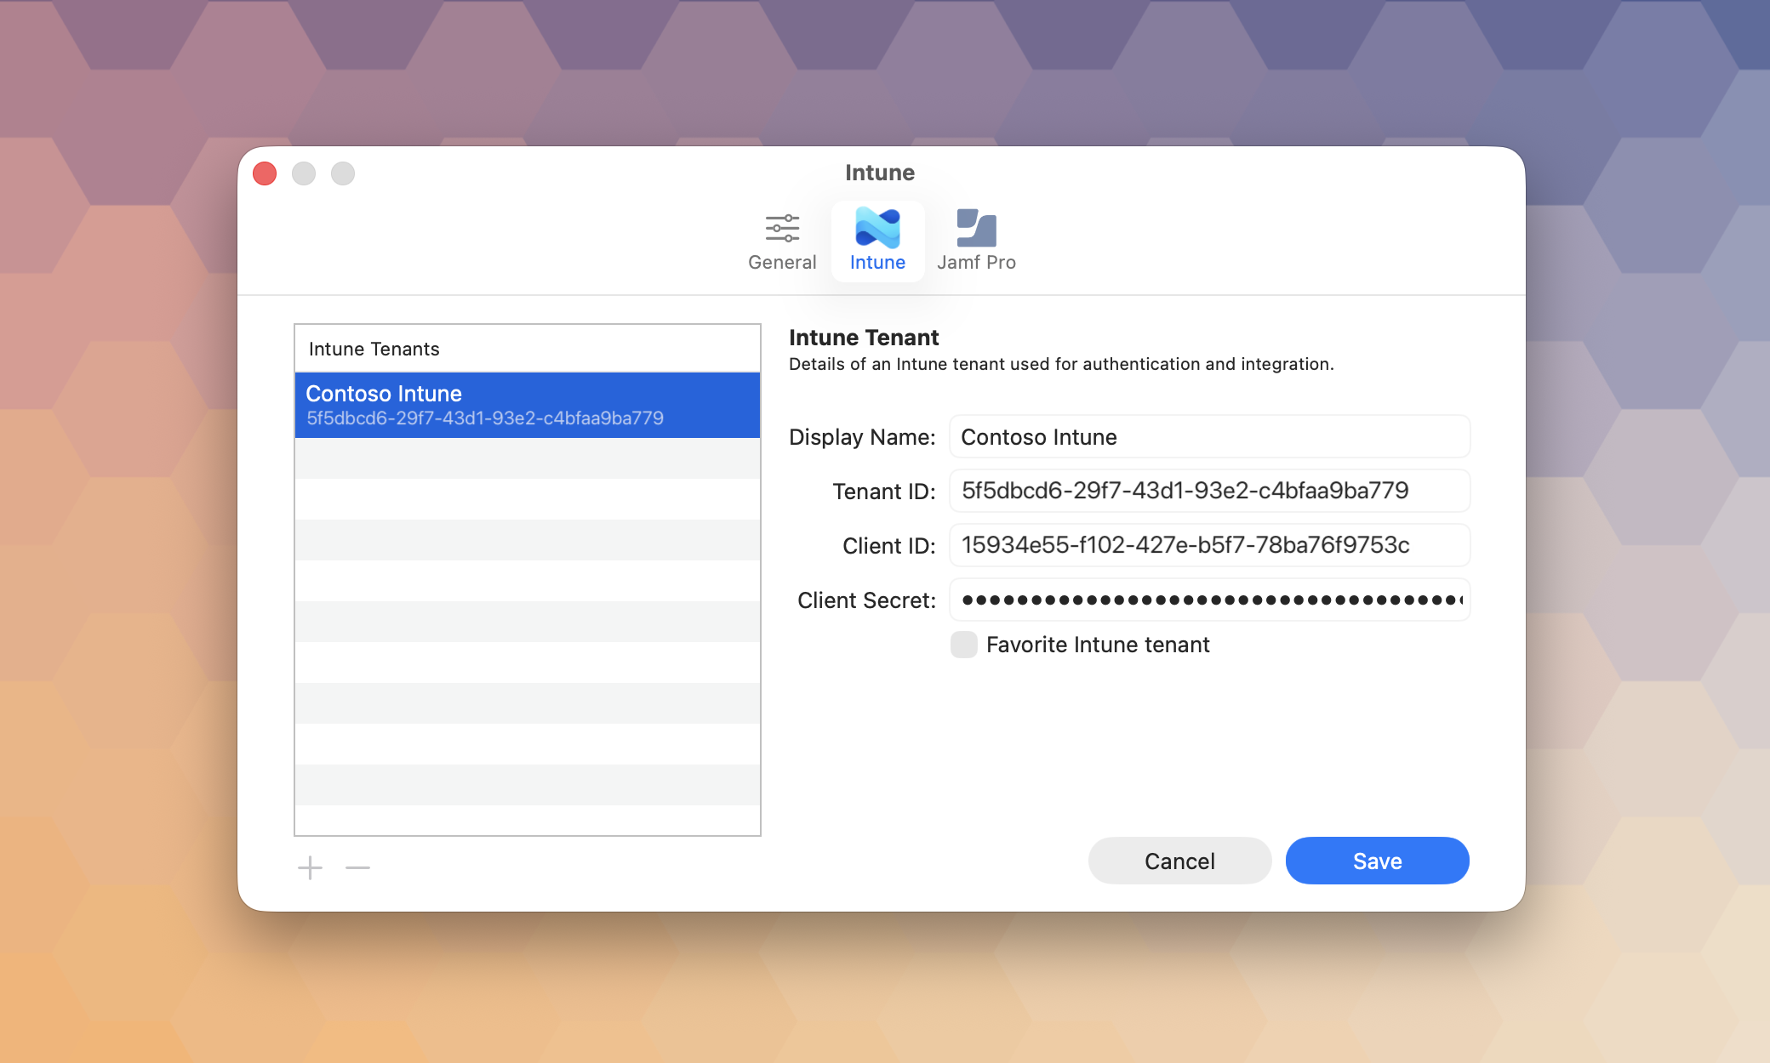The image size is (1770, 1063).
Task: Focus the Client ID field
Action: [x=1209, y=545]
